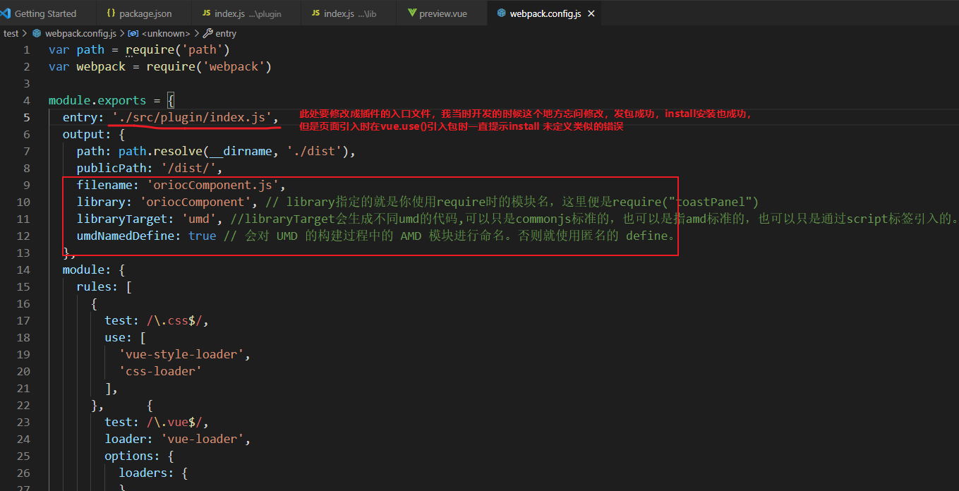959x491 pixels.
Task: Click JS icon on index.js lib tab
Action: click(x=315, y=13)
